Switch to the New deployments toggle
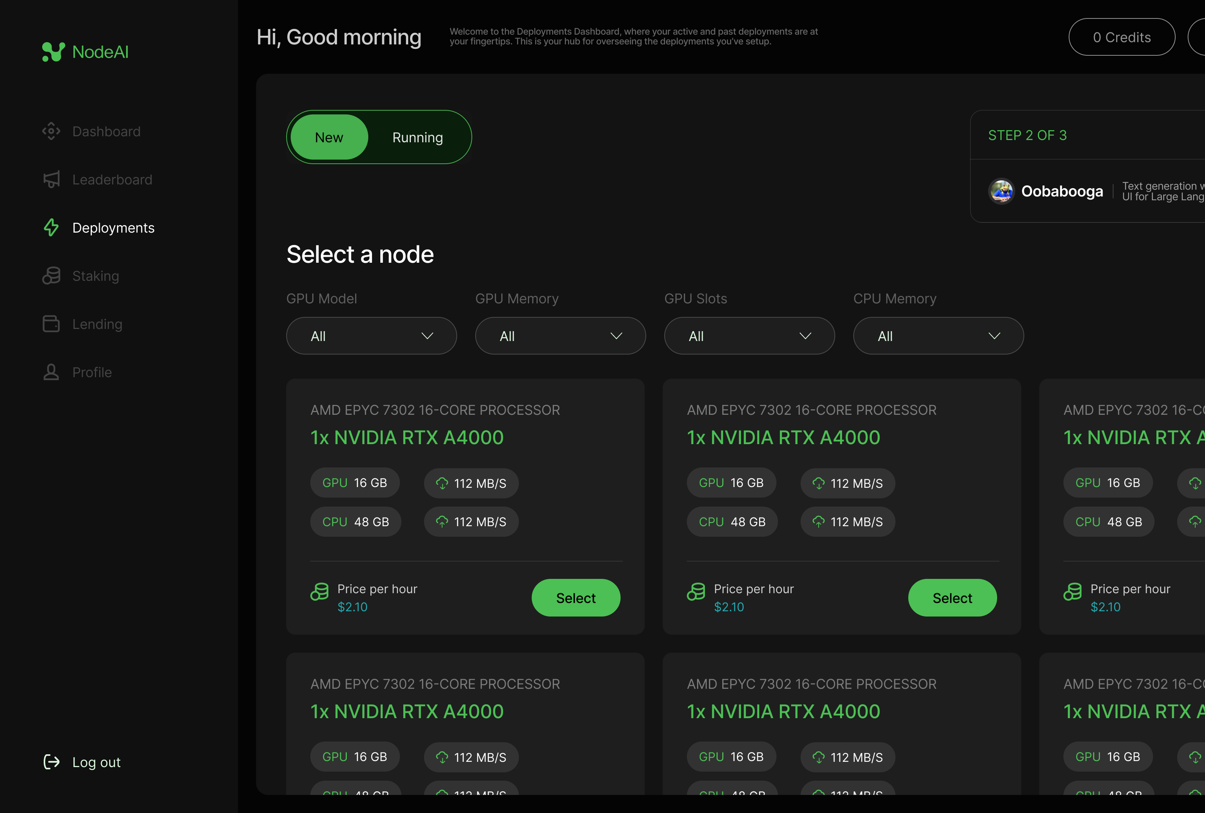The width and height of the screenshot is (1205, 813). coord(329,137)
